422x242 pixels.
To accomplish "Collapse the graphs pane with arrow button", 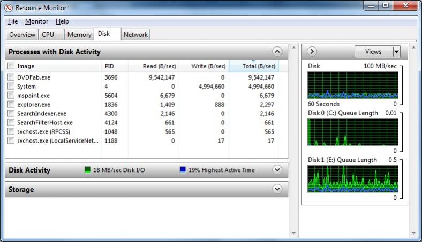I will pos(312,51).
